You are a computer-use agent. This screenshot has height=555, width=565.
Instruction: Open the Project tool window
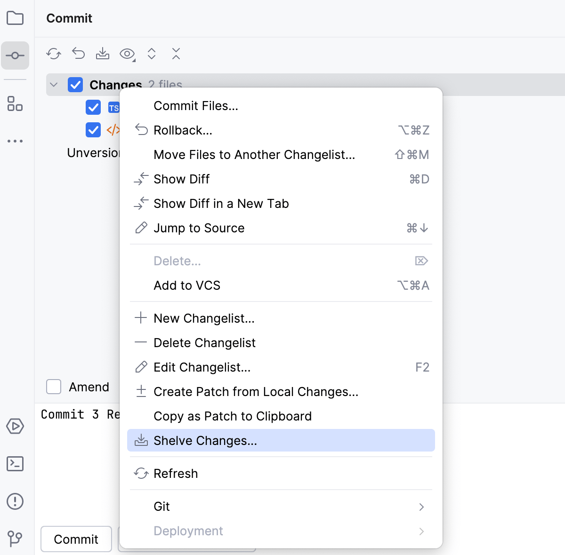[x=15, y=18]
